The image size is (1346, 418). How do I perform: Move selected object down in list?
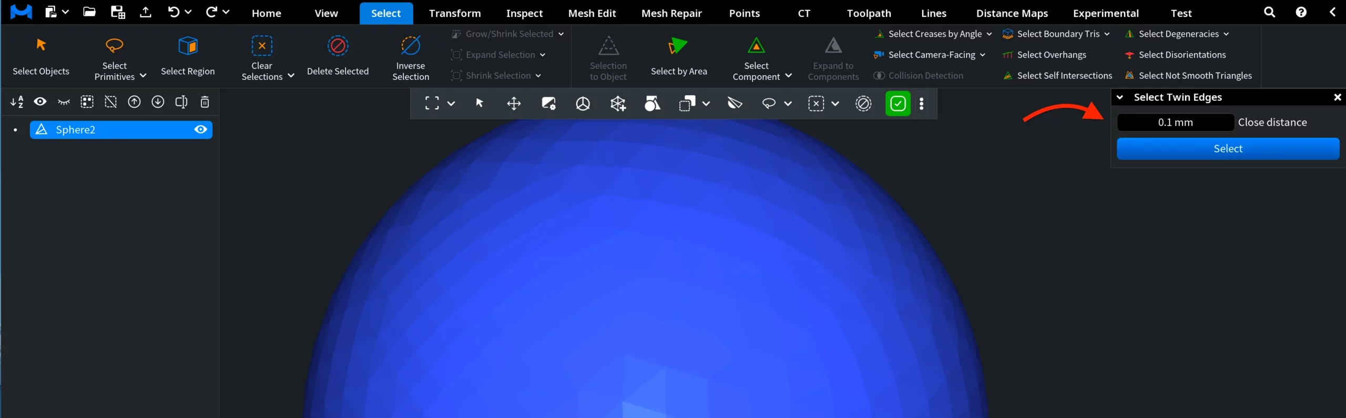point(158,101)
